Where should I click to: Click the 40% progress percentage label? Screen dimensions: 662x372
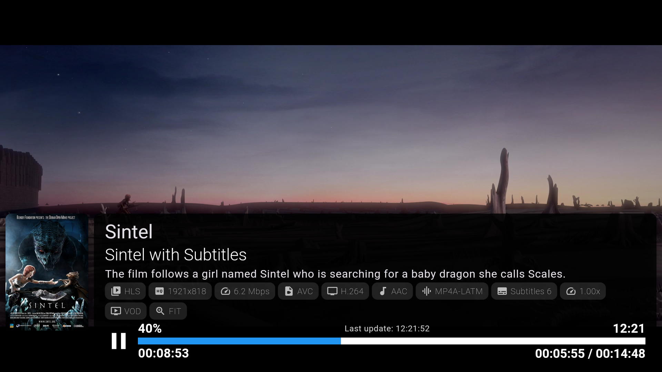(x=150, y=328)
